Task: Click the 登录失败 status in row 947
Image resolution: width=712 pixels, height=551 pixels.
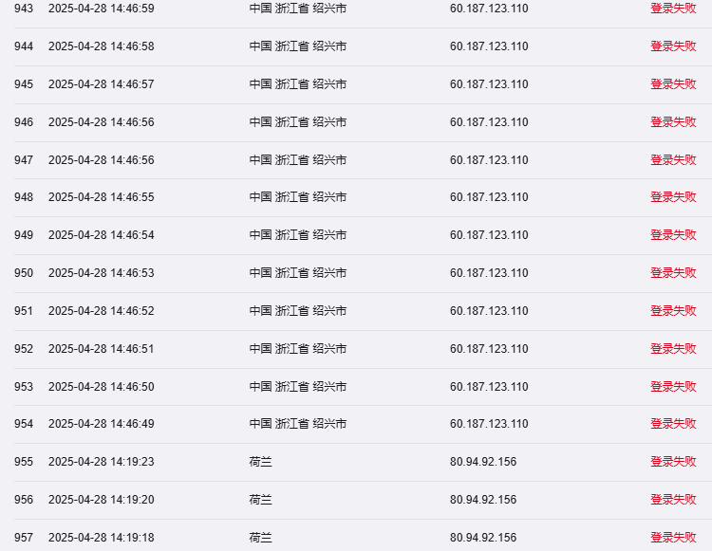Action: pyautogui.click(x=673, y=159)
